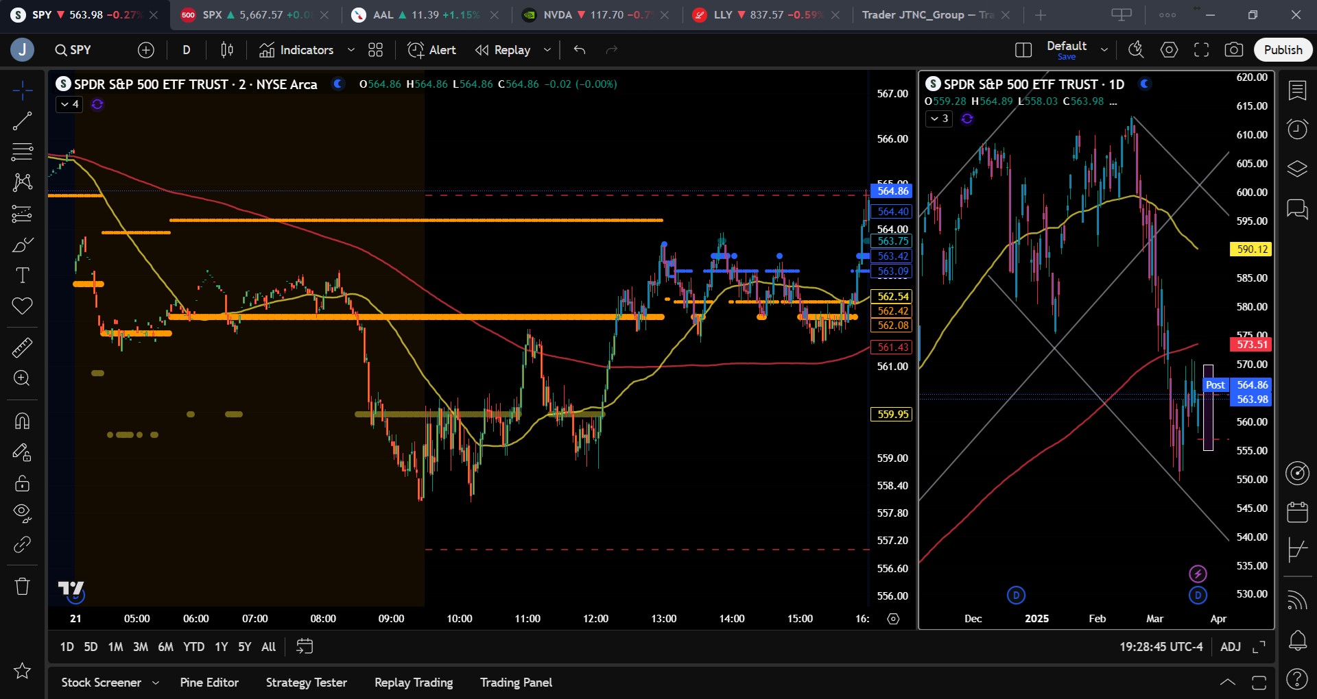
Task: Open the quick search lightning icon
Action: click(x=1137, y=50)
